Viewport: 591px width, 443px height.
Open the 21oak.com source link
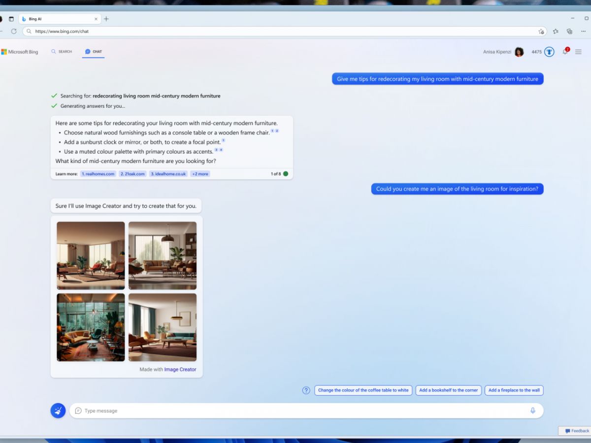coord(132,174)
